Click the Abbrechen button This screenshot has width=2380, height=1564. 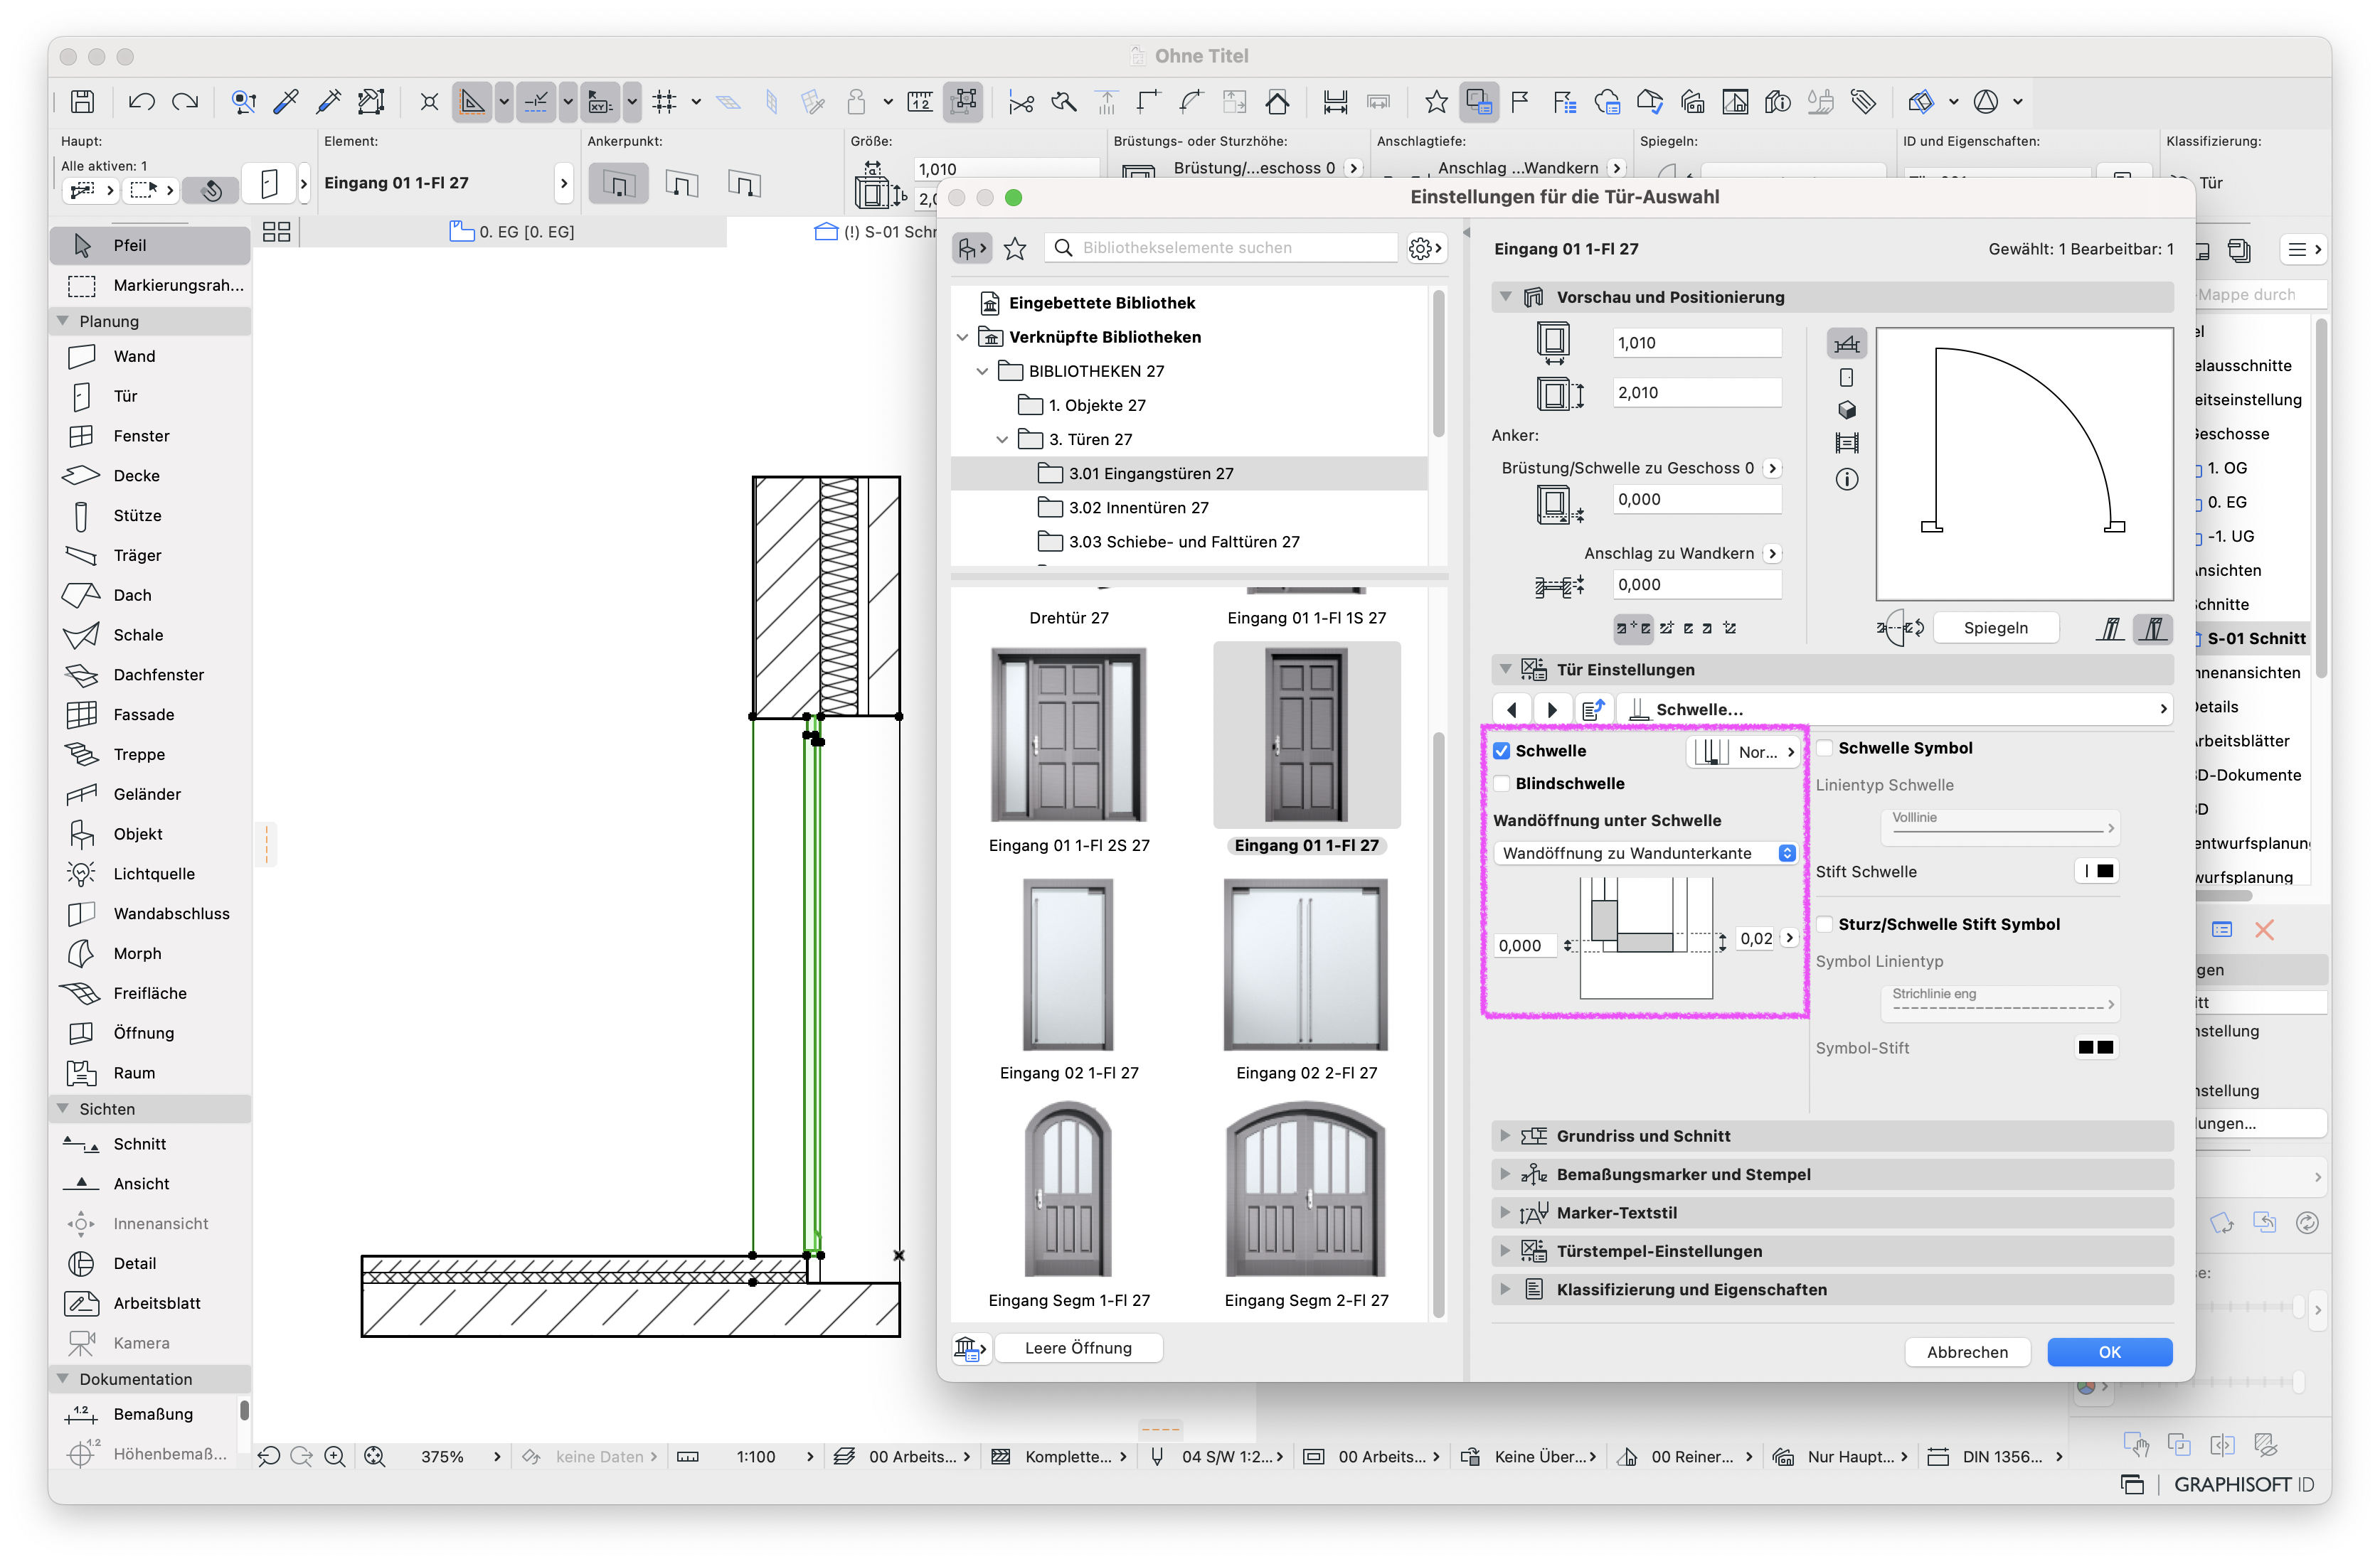click(1967, 1352)
